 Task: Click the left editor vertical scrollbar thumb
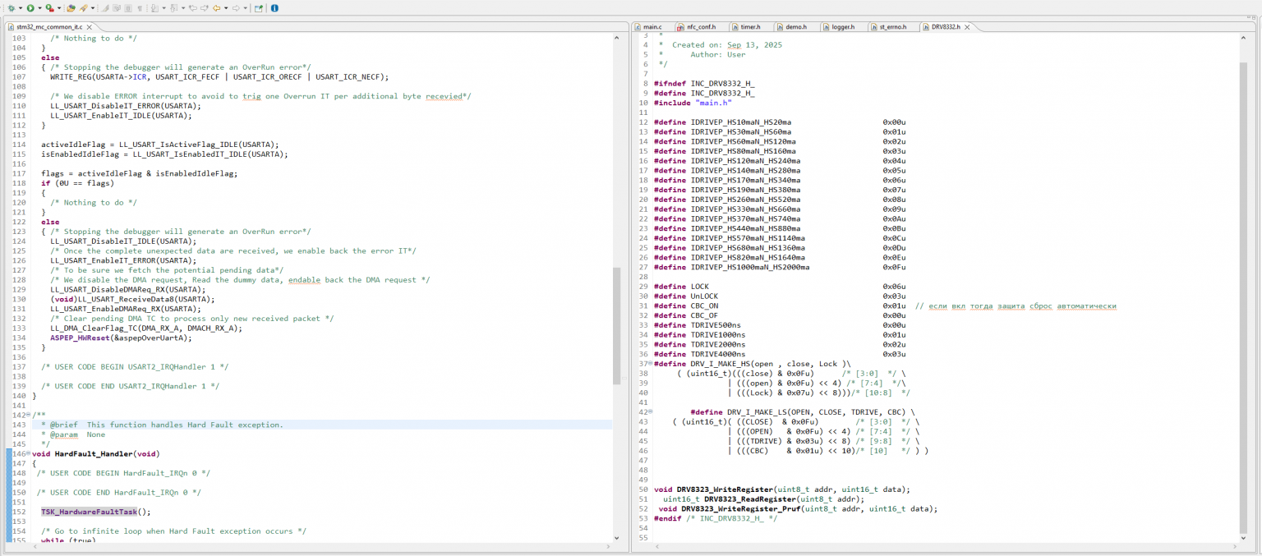click(x=617, y=324)
